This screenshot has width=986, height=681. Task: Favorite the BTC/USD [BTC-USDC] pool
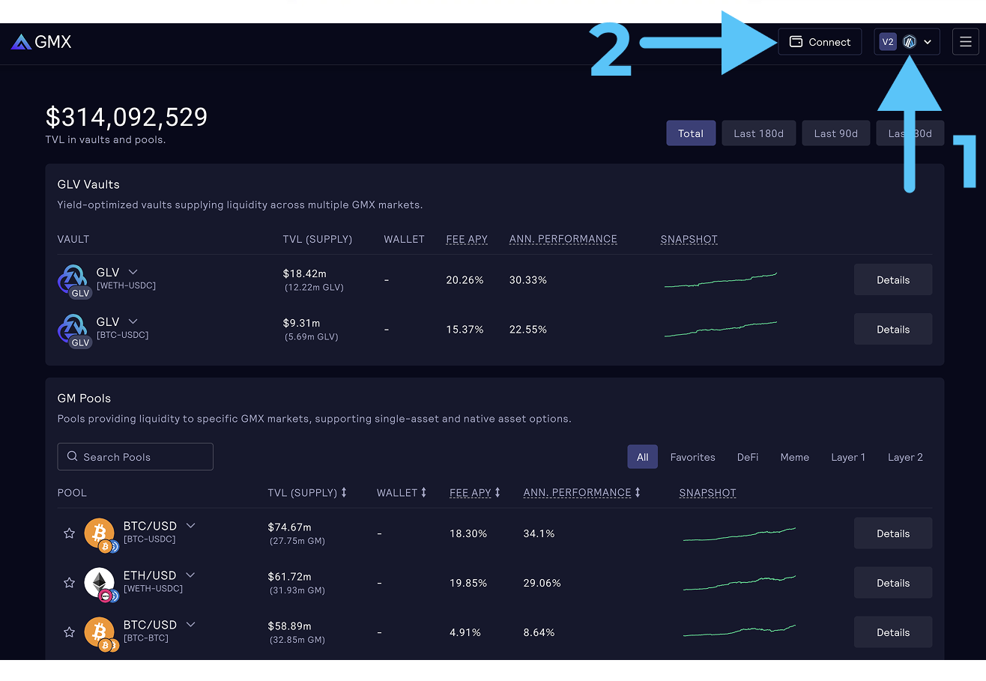(x=69, y=533)
